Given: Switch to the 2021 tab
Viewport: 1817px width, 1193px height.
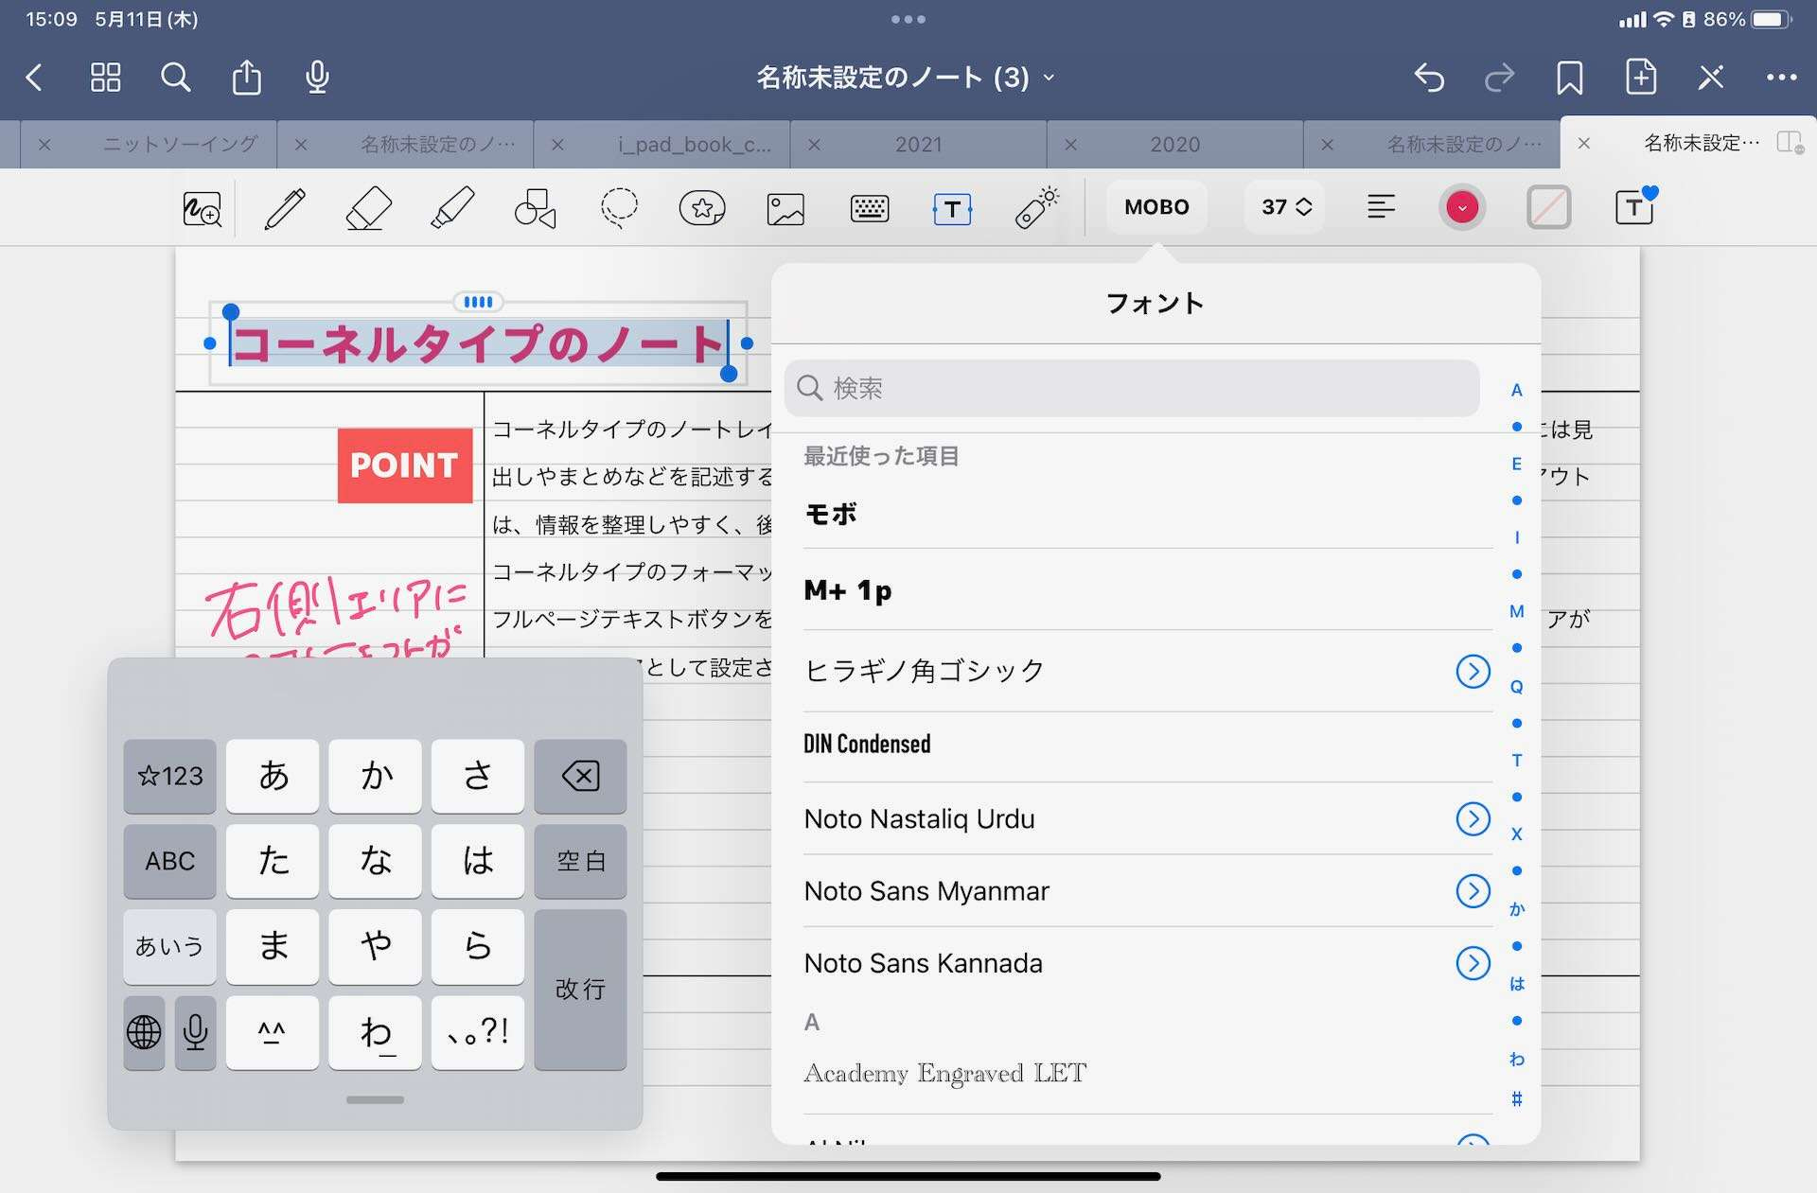Looking at the screenshot, I should (x=918, y=145).
